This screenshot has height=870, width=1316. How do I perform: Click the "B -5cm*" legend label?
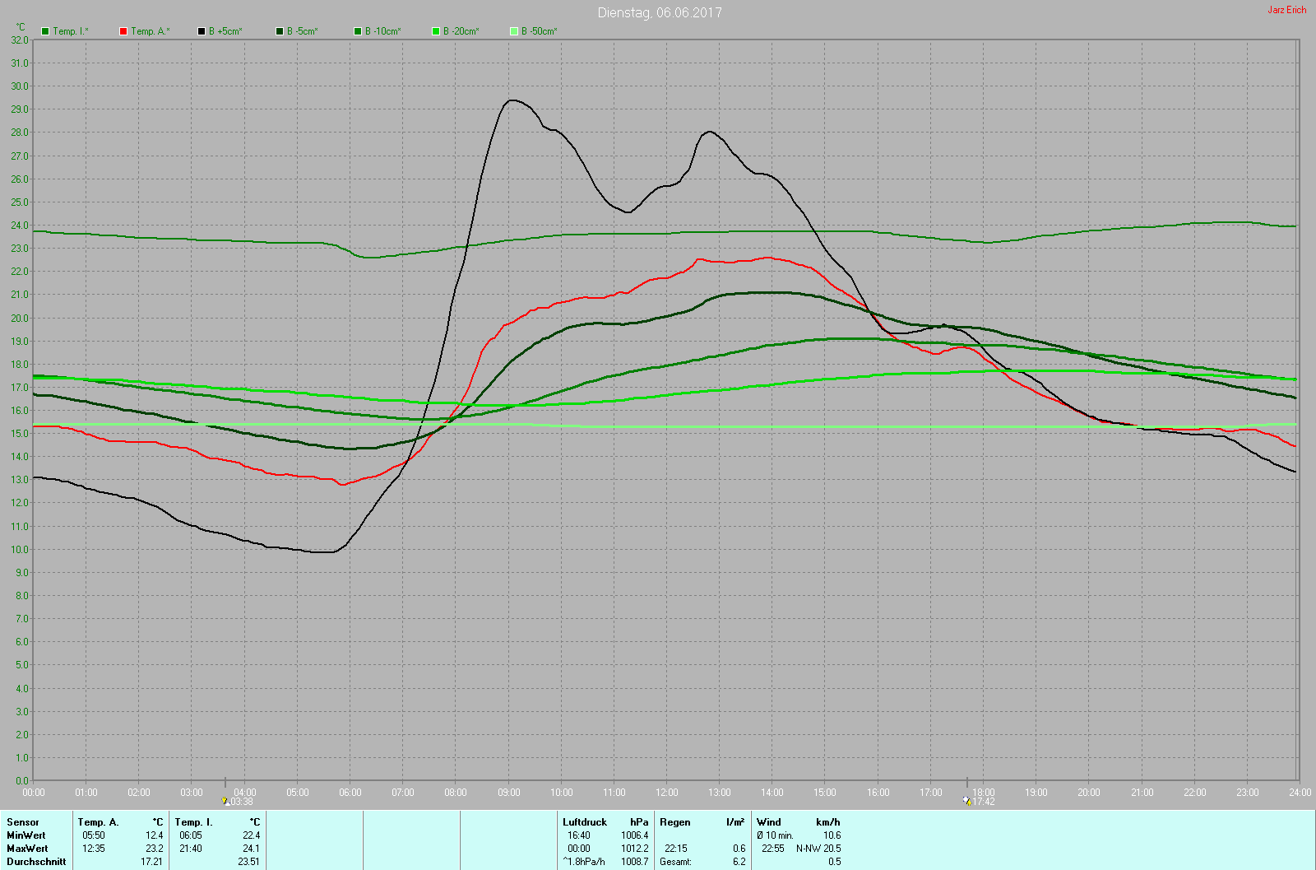303,31
